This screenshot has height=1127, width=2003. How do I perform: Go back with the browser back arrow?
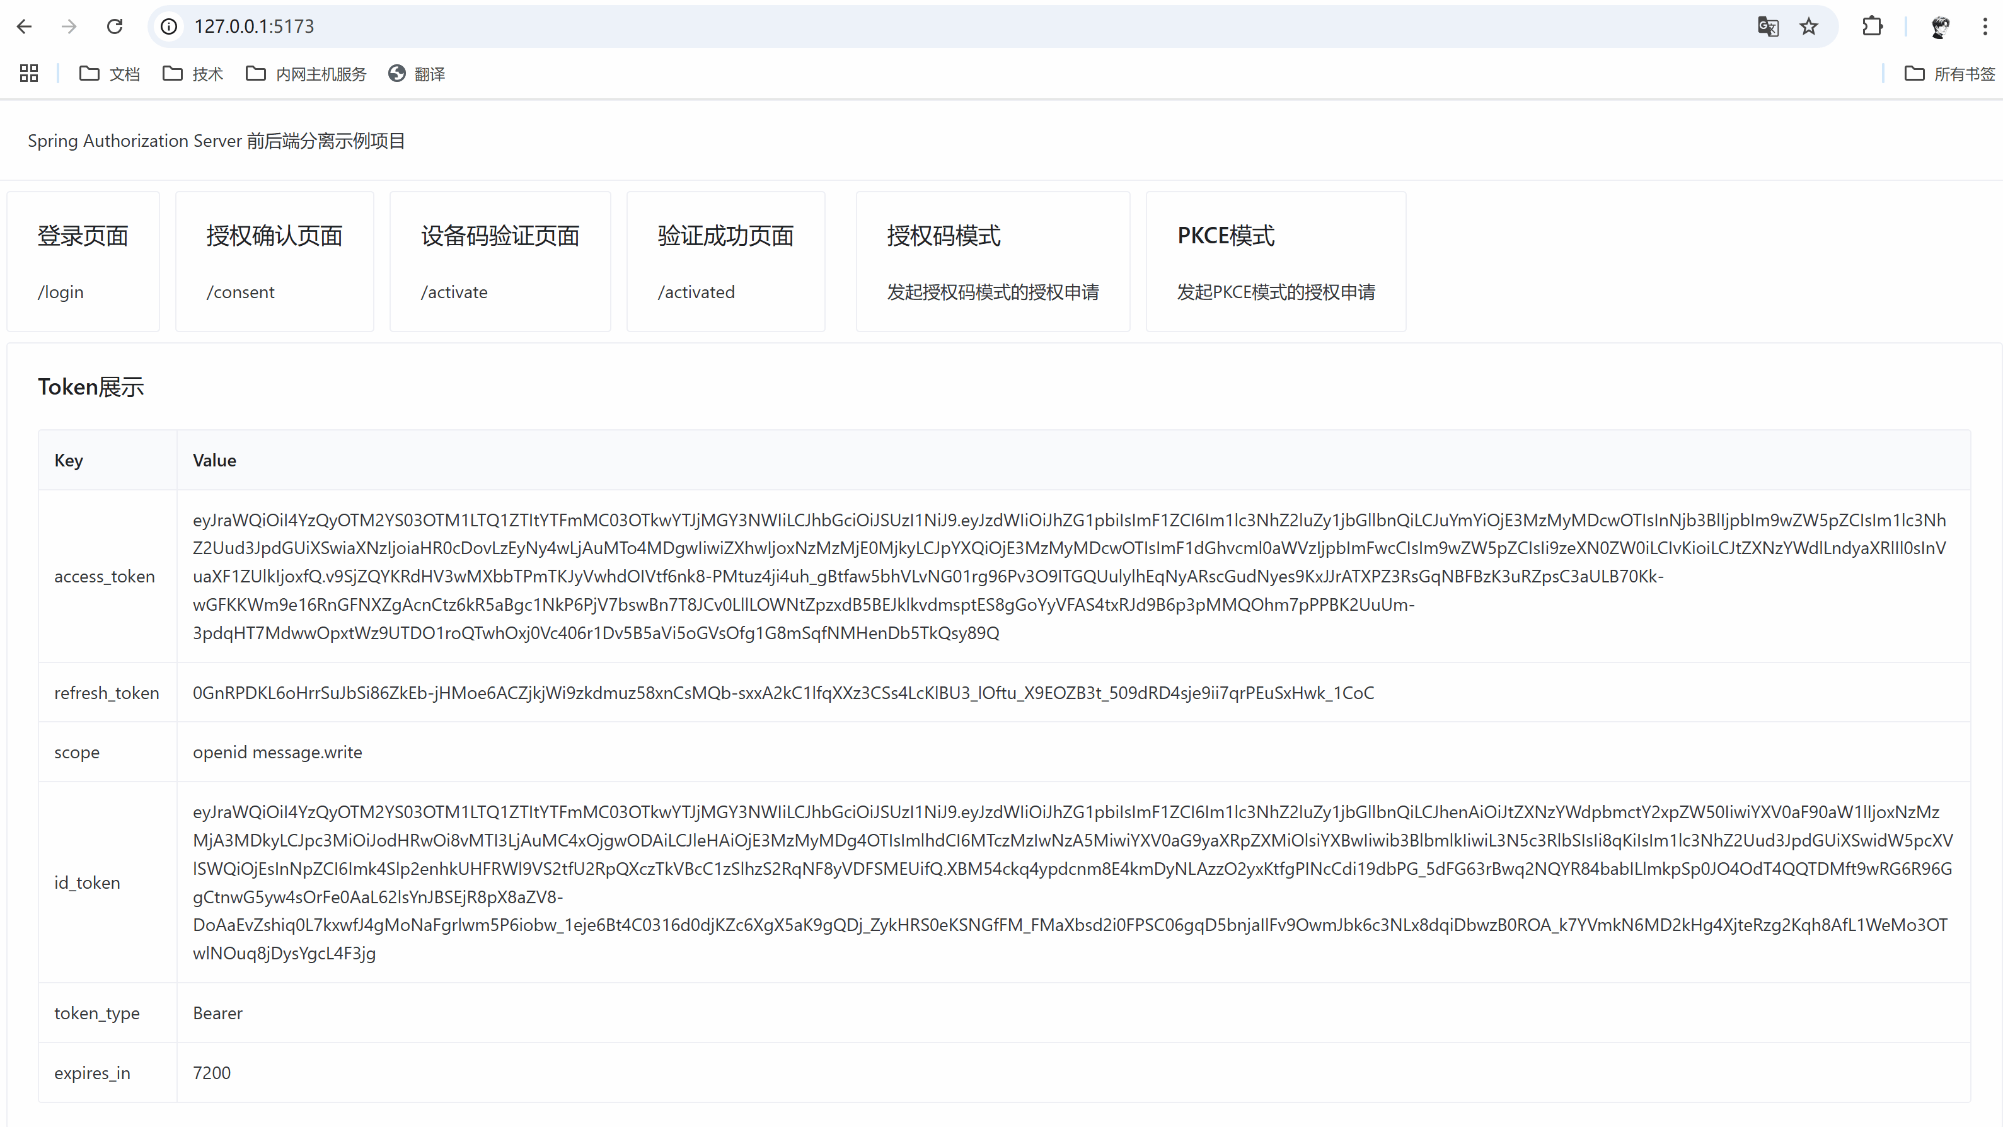[x=24, y=26]
